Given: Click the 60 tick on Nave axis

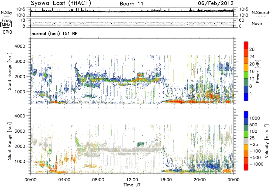Looking at the screenshot, I should 242,20.
